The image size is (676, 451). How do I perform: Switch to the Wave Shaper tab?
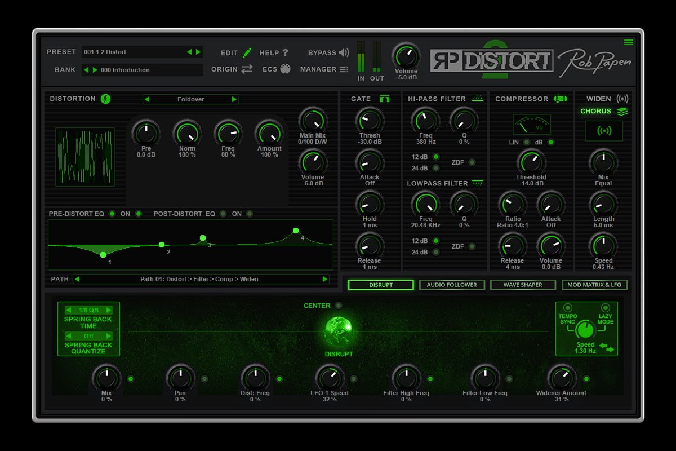(523, 285)
